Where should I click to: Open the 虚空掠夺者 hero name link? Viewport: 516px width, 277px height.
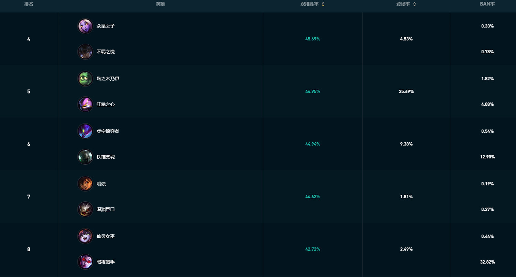(108, 131)
